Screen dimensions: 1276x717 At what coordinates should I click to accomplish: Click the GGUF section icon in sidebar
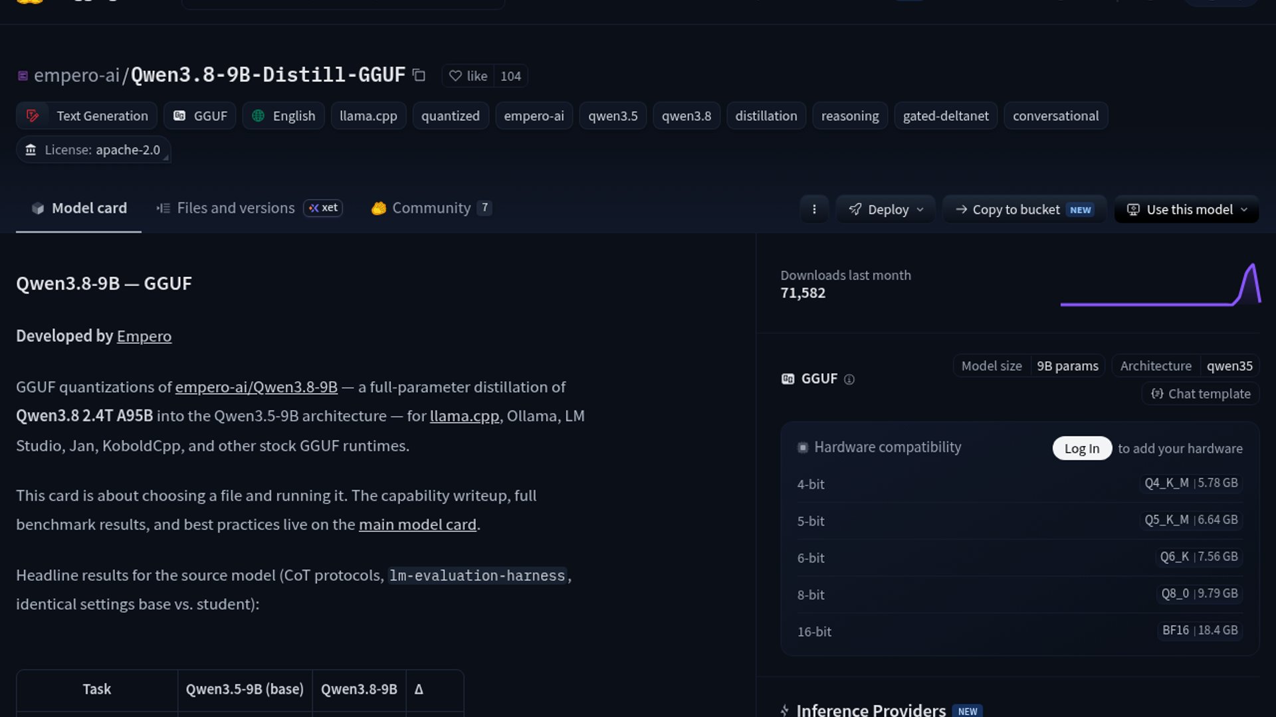tap(788, 378)
